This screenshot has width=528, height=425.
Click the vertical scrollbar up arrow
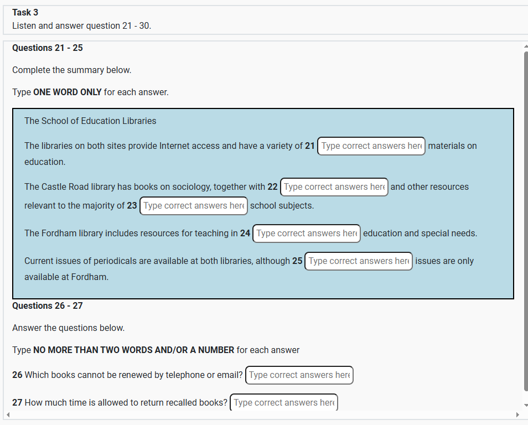point(525,46)
